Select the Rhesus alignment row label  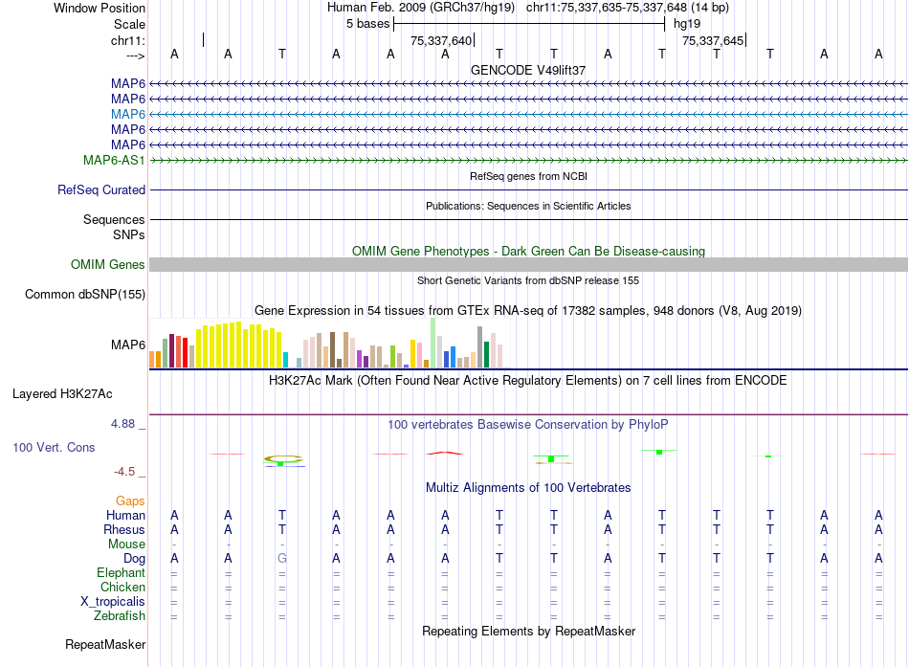pos(124,529)
